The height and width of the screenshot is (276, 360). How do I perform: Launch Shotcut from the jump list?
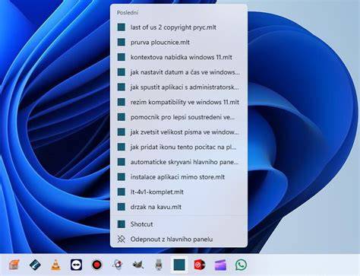pos(178,224)
